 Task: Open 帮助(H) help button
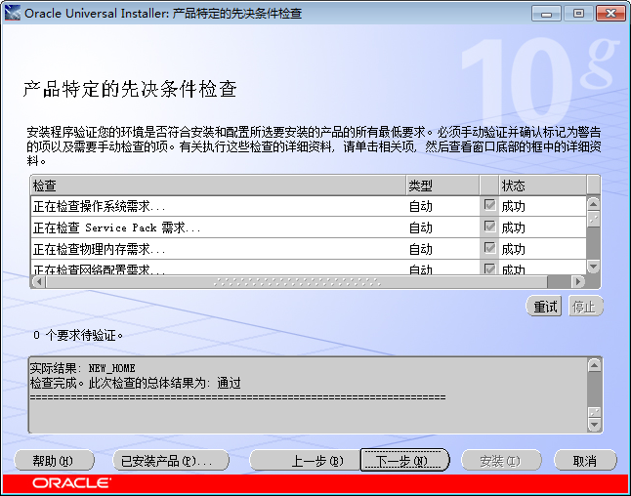[54, 461]
